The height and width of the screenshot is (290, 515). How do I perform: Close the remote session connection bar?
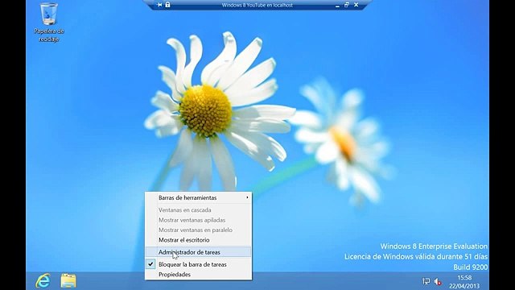click(356, 5)
